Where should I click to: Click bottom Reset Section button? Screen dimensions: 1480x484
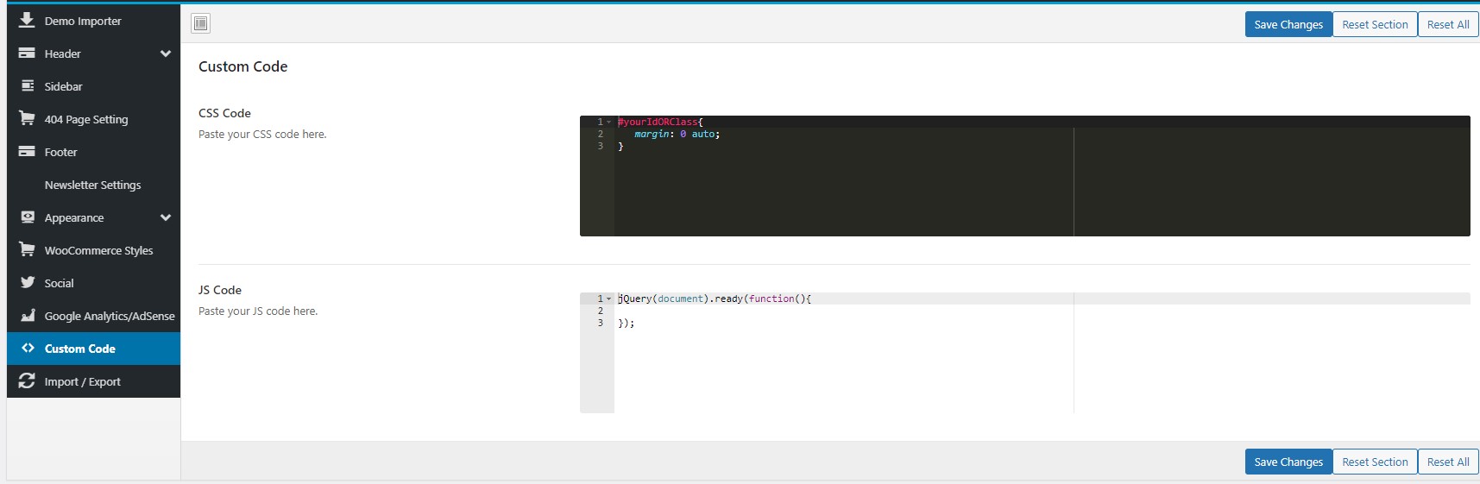(1375, 462)
